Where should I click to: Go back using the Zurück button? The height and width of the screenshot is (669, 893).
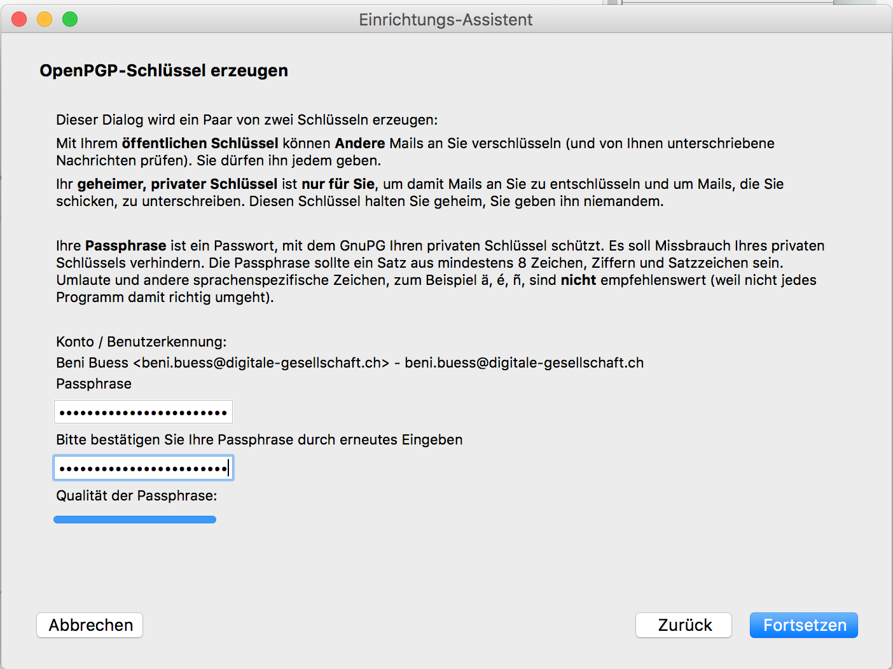click(x=684, y=625)
